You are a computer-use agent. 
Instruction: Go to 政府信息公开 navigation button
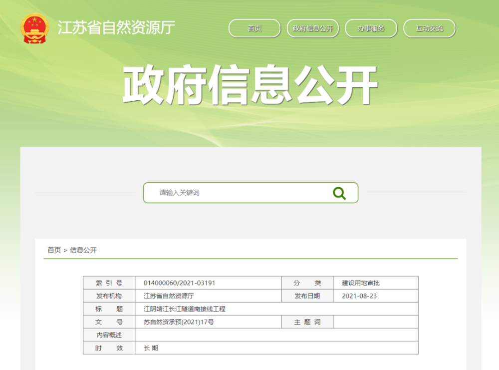click(x=313, y=28)
